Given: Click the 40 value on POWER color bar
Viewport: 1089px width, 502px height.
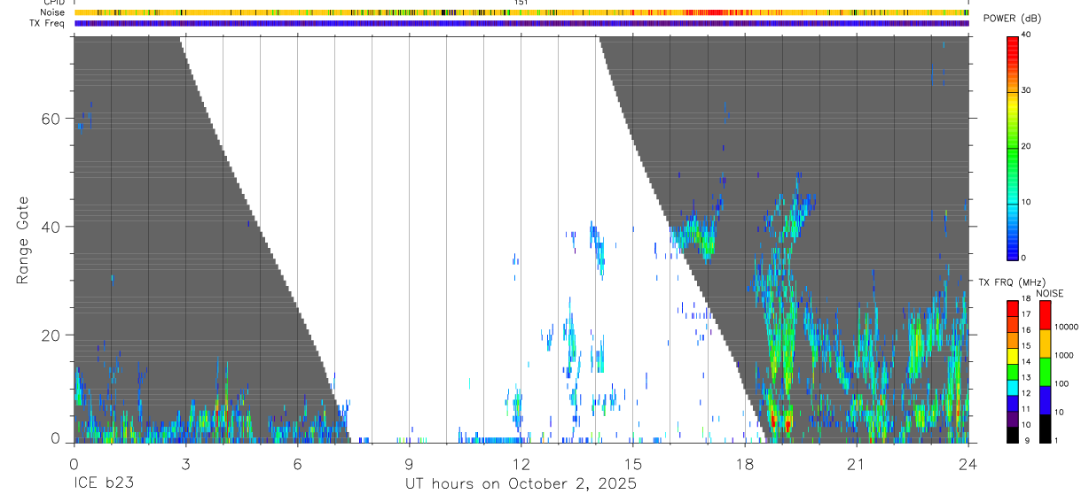Looking at the screenshot, I should click(1026, 35).
